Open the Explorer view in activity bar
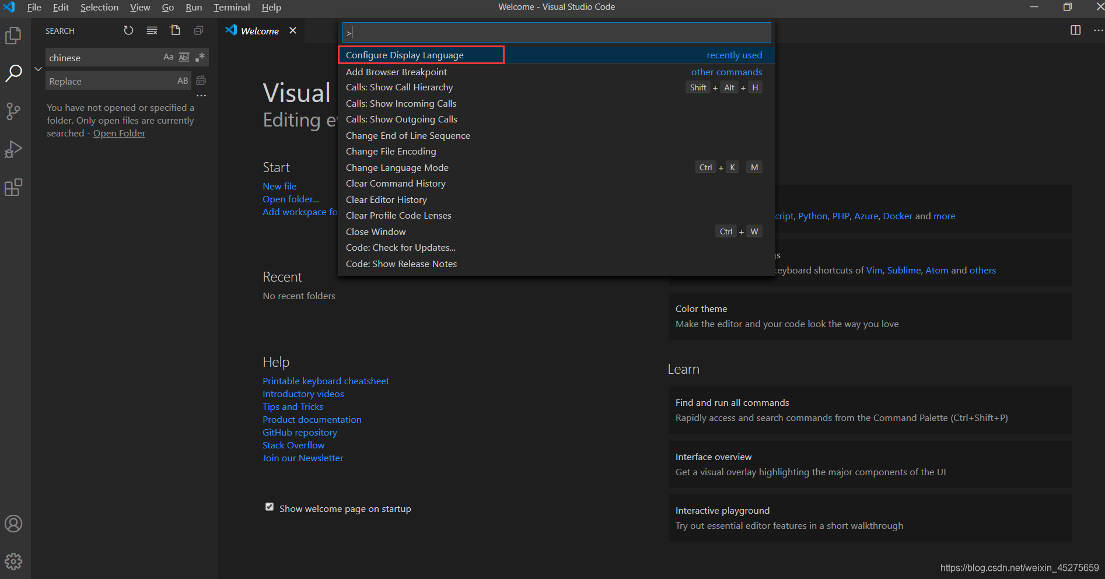 [x=13, y=36]
